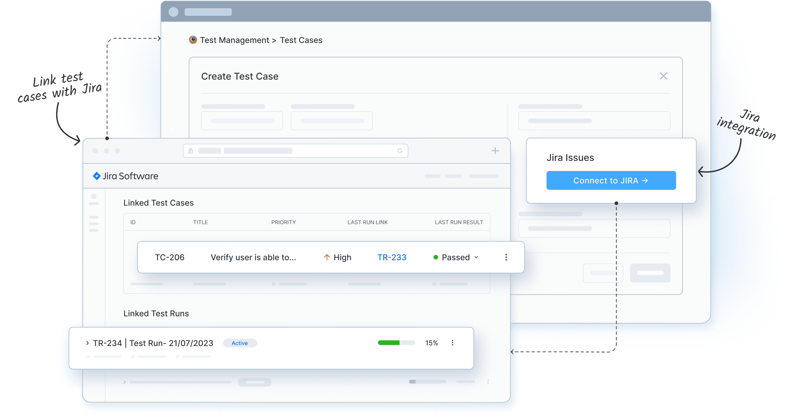Open the TR-233 last run link
793x413 pixels.
point(391,257)
